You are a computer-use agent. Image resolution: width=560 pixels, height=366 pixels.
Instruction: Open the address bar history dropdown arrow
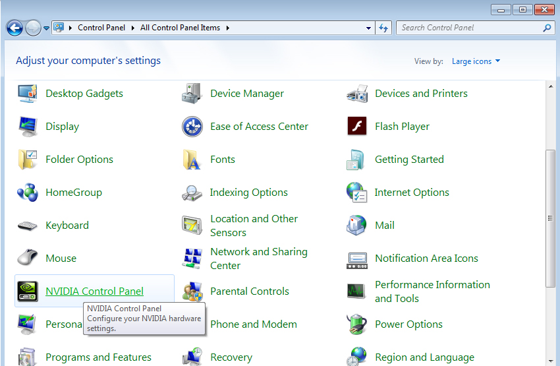pyautogui.click(x=368, y=28)
